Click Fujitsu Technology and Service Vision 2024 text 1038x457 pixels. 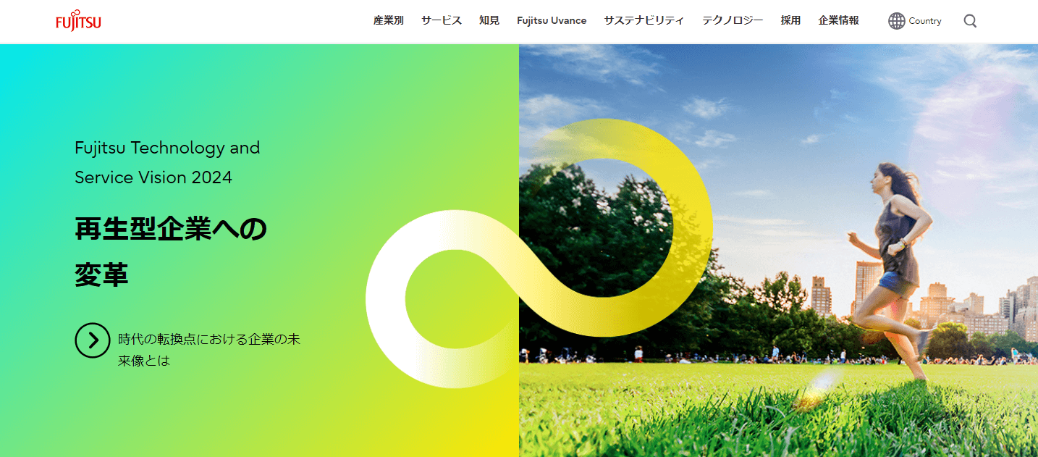[x=167, y=162]
